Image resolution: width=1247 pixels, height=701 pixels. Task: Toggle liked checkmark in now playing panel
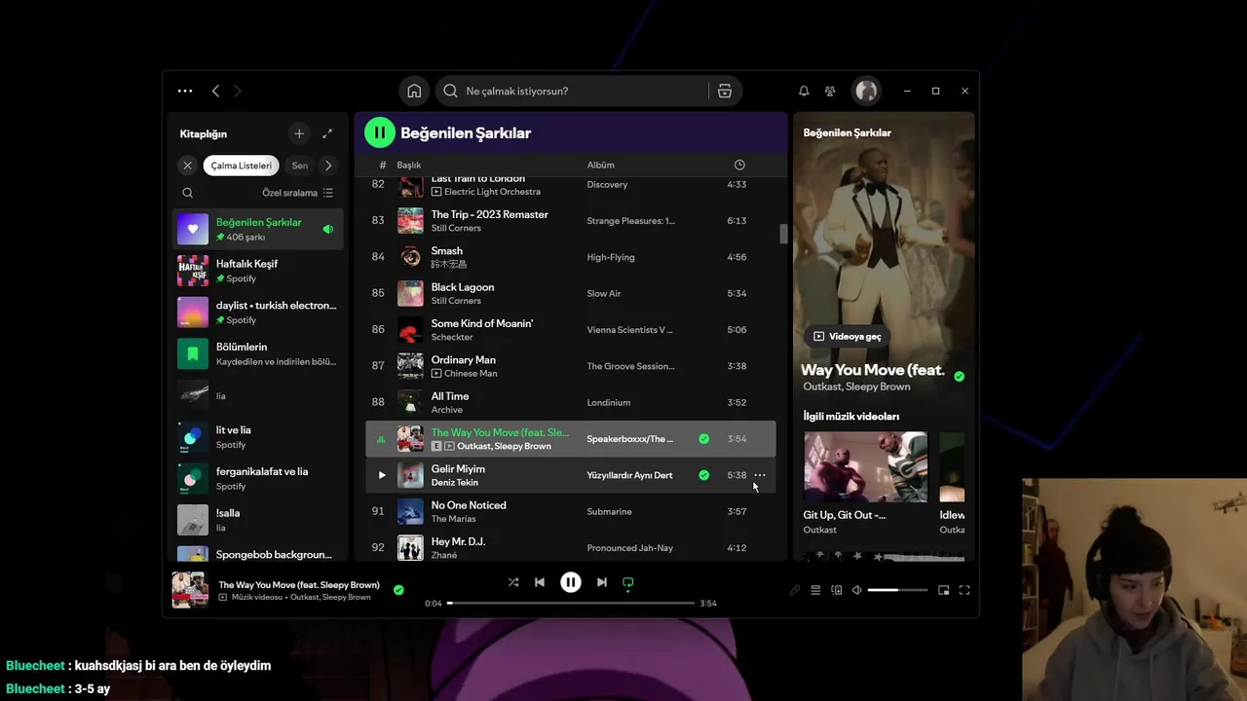tap(959, 376)
